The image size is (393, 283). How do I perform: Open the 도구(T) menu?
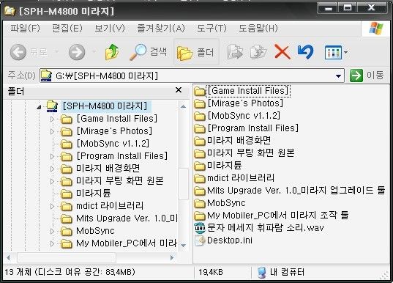(x=212, y=28)
